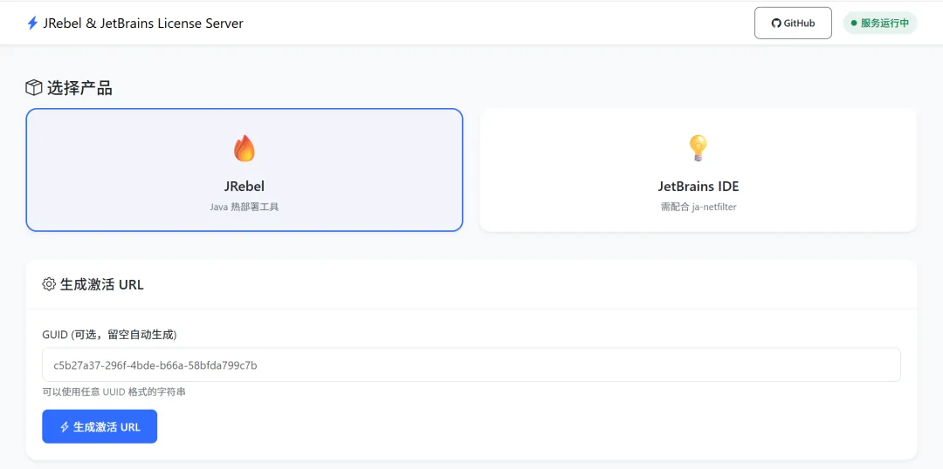
Task: Focus the GUID input field
Action: tap(471, 365)
